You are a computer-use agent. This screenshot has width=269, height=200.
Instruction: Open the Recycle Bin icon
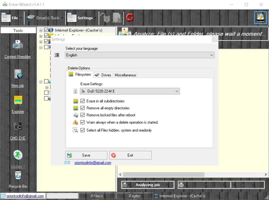(18, 176)
